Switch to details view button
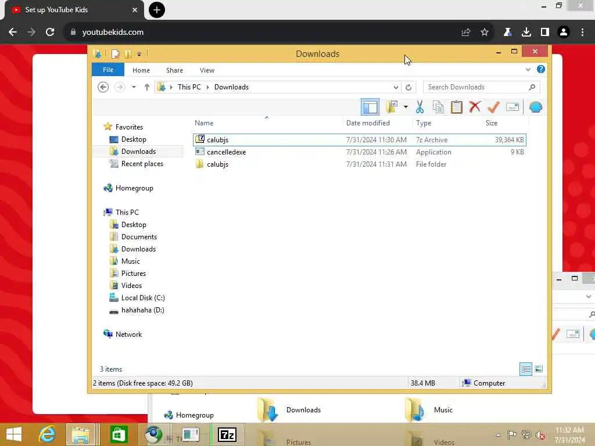This screenshot has height=446, width=595. 525,369
